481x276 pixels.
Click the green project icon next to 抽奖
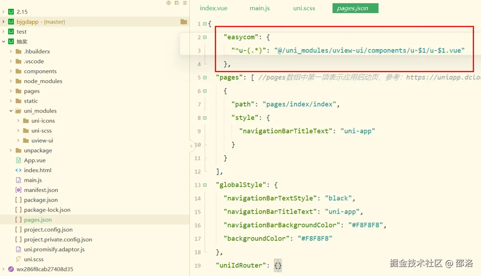tap(11, 41)
